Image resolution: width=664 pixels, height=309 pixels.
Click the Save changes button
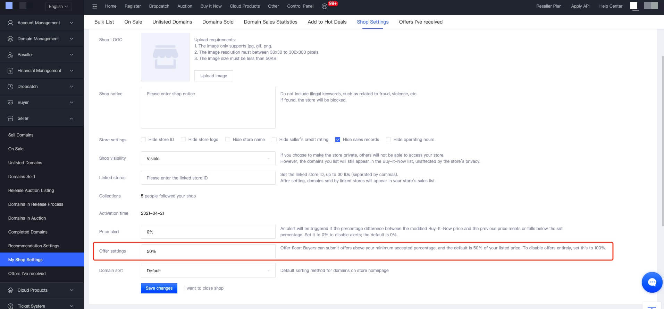point(159,288)
